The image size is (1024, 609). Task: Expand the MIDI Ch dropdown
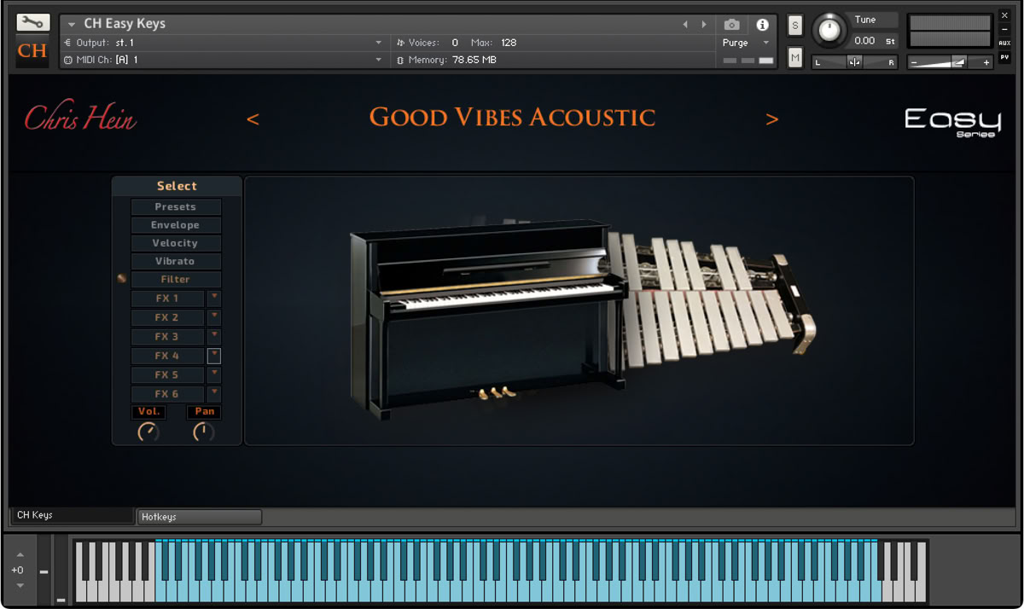pyautogui.click(x=222, y=60)
